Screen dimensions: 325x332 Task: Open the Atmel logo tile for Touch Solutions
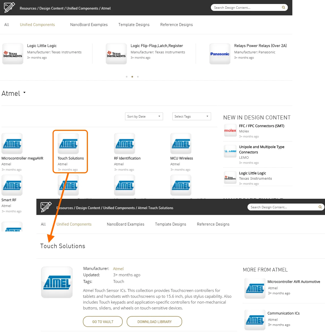(68, 144)
